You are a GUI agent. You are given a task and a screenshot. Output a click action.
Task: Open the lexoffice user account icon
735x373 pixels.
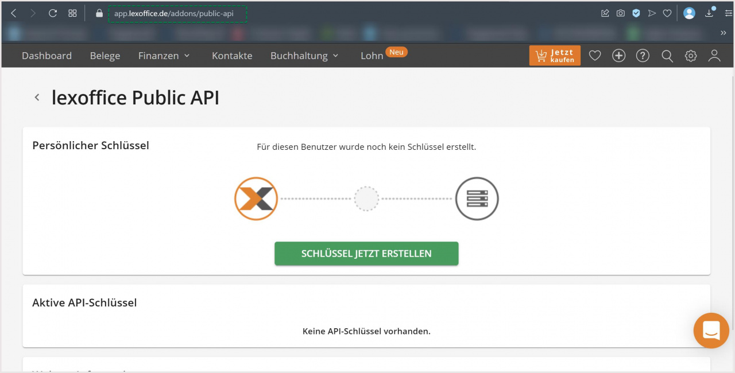(714, 56)
